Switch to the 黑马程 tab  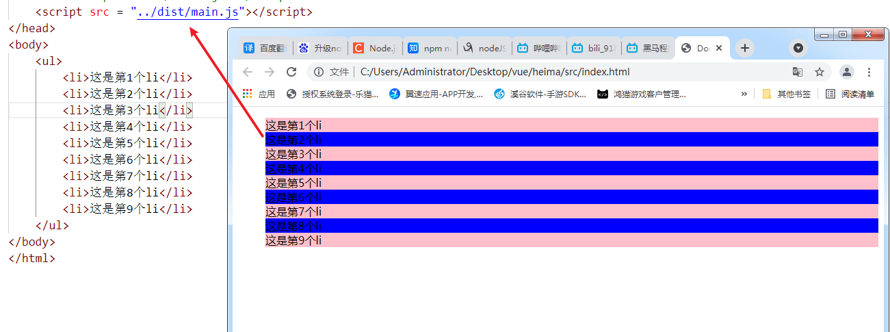point(649,48)
